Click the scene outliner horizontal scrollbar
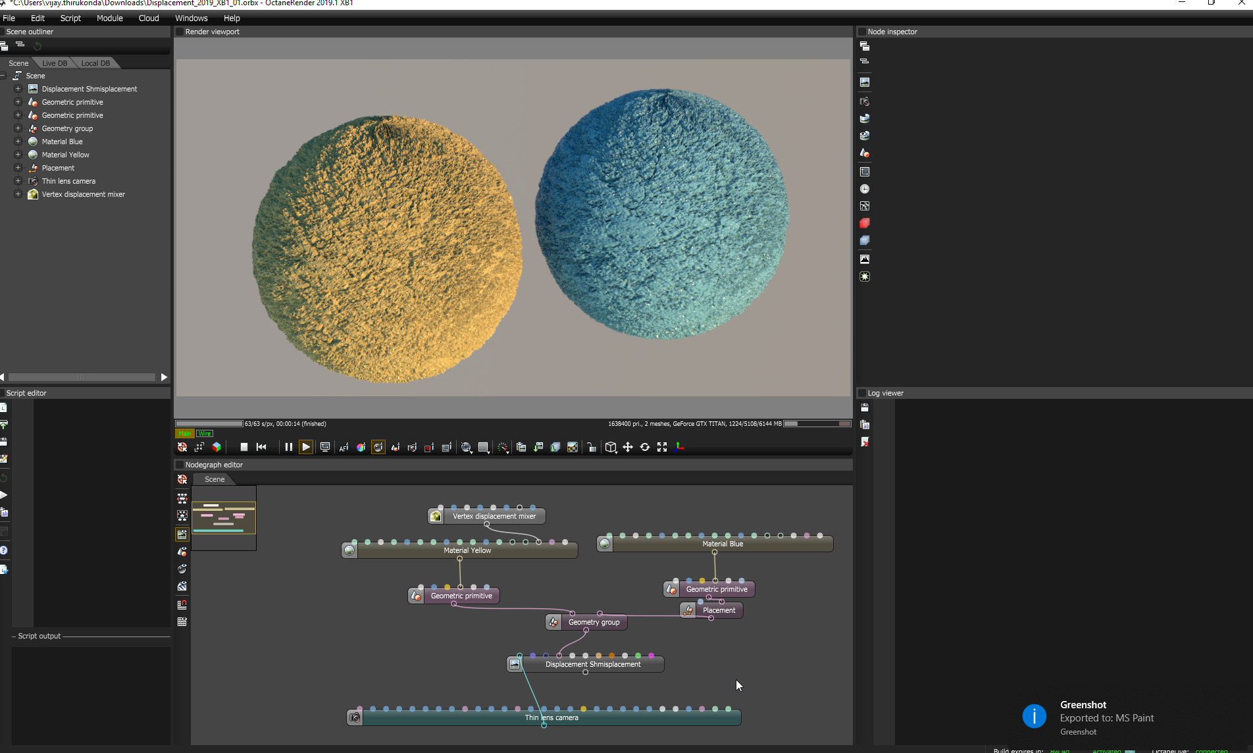This screenshot has height=753, width=1253. tap(82, 377)
